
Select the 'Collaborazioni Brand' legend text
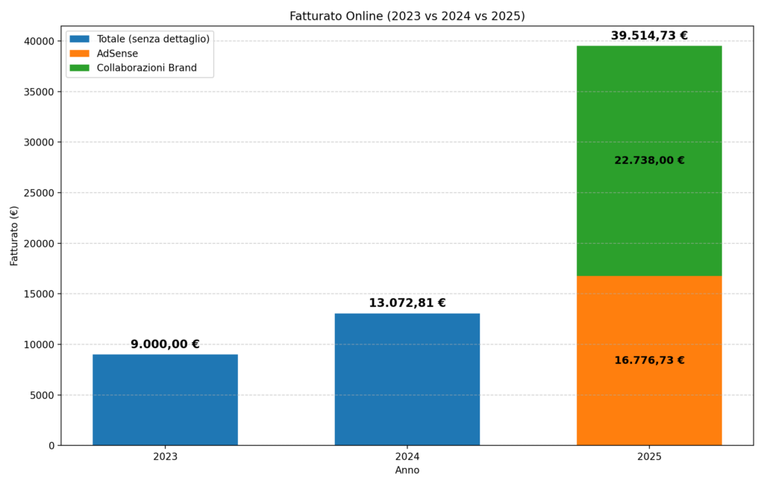point(147,68)
